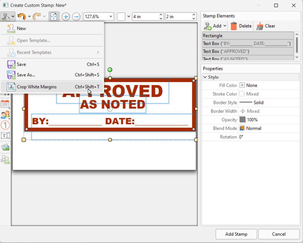Select the calendar/date element tool
The width and height of the screenshot is (303, 243).
click(x=5, y=104)
